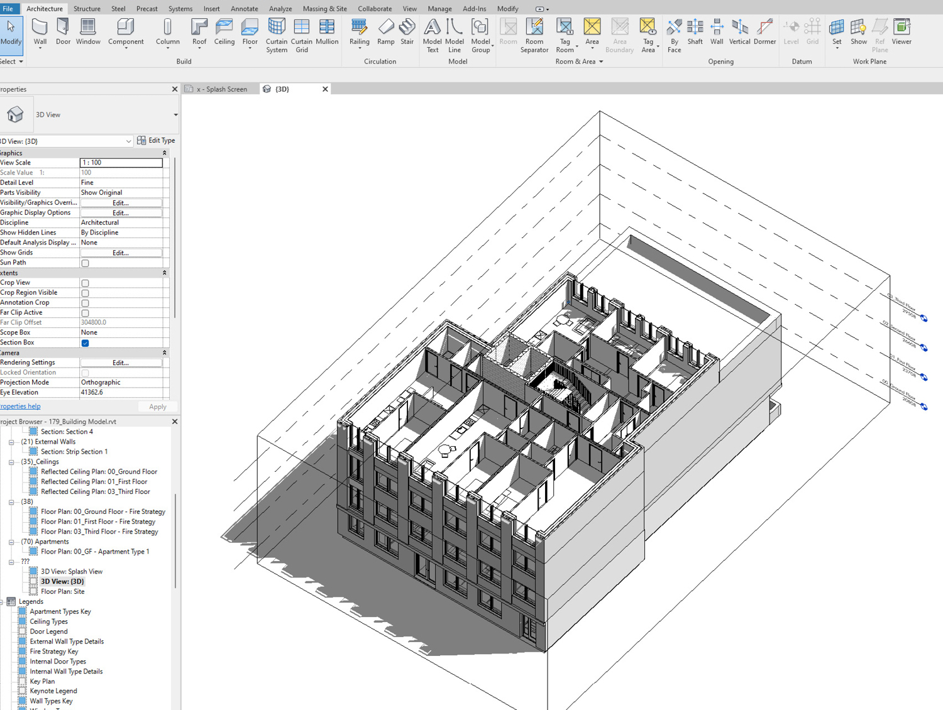Viewport: 943px width, 710px height.
Task: Open the Stair tool
Action: [x=407, y=31]
